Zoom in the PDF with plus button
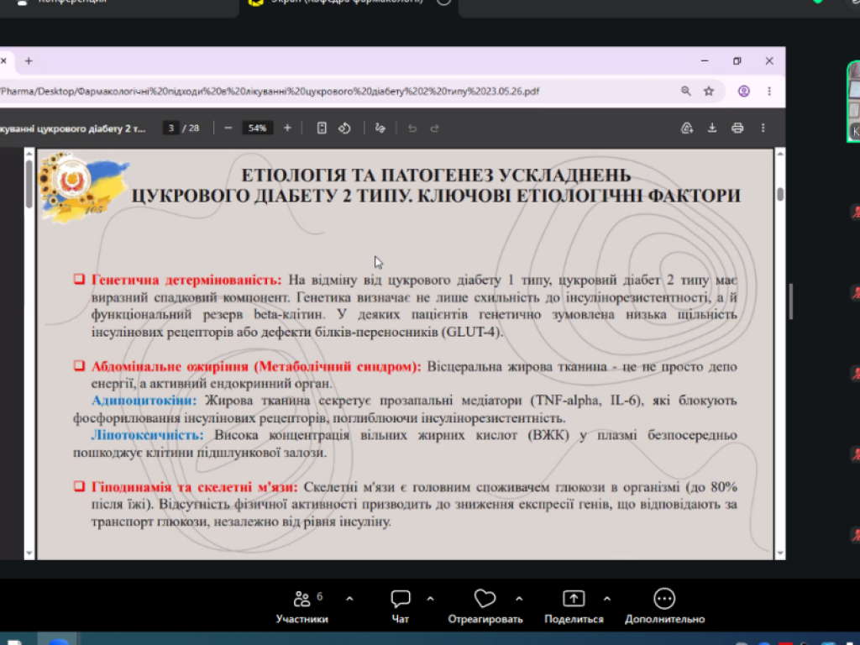Image resolution: width=860 pixels, height=645 pixels. pos(287,128)
